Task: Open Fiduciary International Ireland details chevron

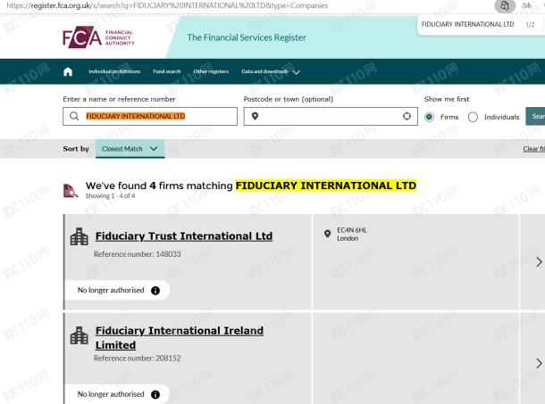Action: tap(539, 363)
